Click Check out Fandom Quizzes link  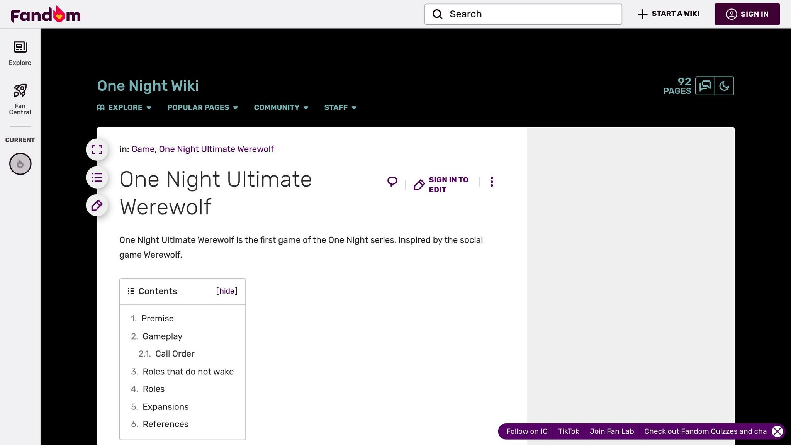[x=705, y=431]
